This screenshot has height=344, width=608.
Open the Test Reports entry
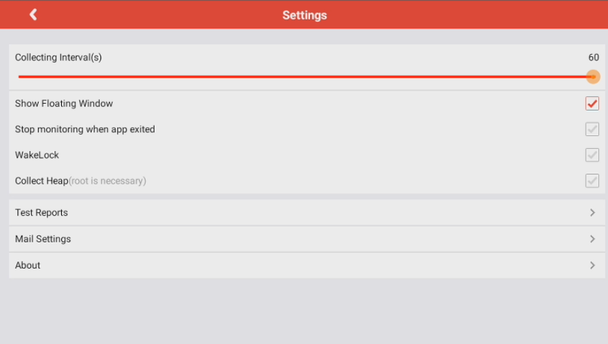coord(307,212)
